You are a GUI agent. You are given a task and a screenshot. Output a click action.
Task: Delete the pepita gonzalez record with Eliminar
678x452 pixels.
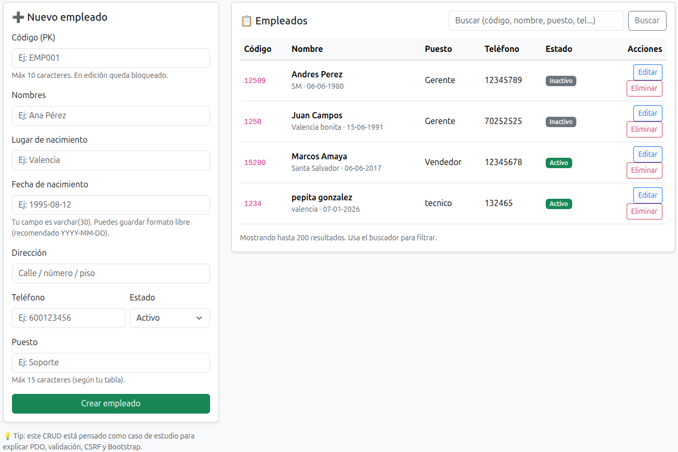point(644,211)
